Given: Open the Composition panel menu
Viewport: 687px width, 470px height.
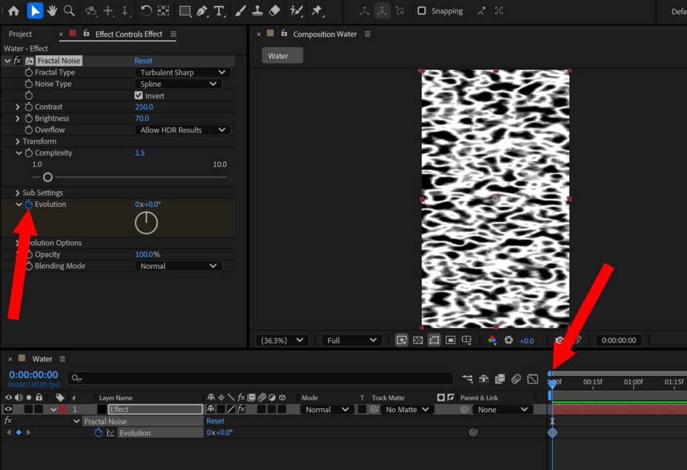Looking at the screenshot, I should [368, 34].
